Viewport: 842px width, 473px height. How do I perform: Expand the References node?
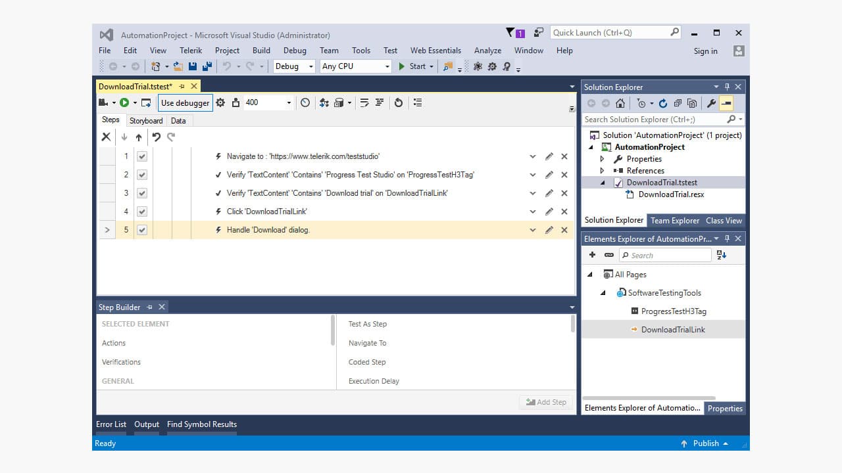point(601,170)
